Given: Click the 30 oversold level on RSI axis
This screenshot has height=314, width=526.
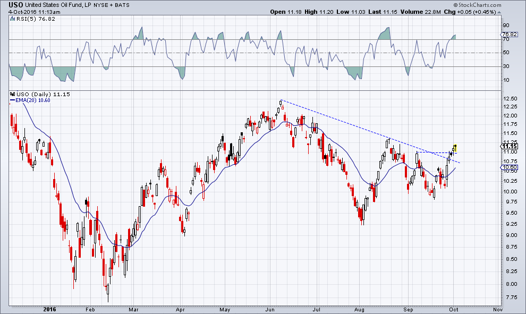Looking at the screenshot, I should 506,66.
